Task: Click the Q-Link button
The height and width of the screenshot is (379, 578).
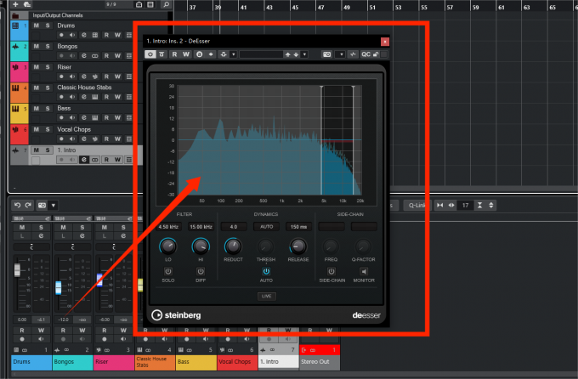Action: pos(416,206)
